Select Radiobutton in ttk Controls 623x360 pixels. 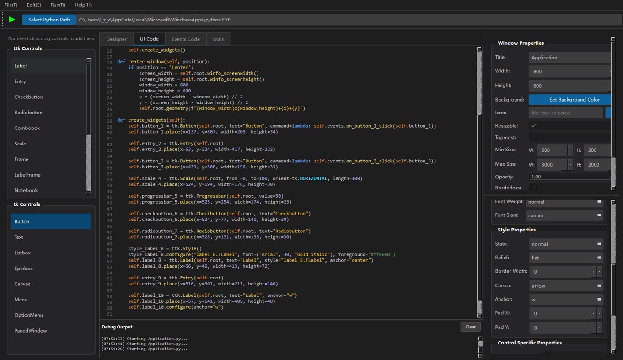48,113
